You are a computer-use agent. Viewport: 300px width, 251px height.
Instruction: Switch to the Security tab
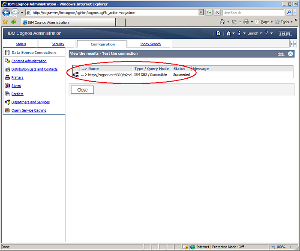[x=58, y=44]
